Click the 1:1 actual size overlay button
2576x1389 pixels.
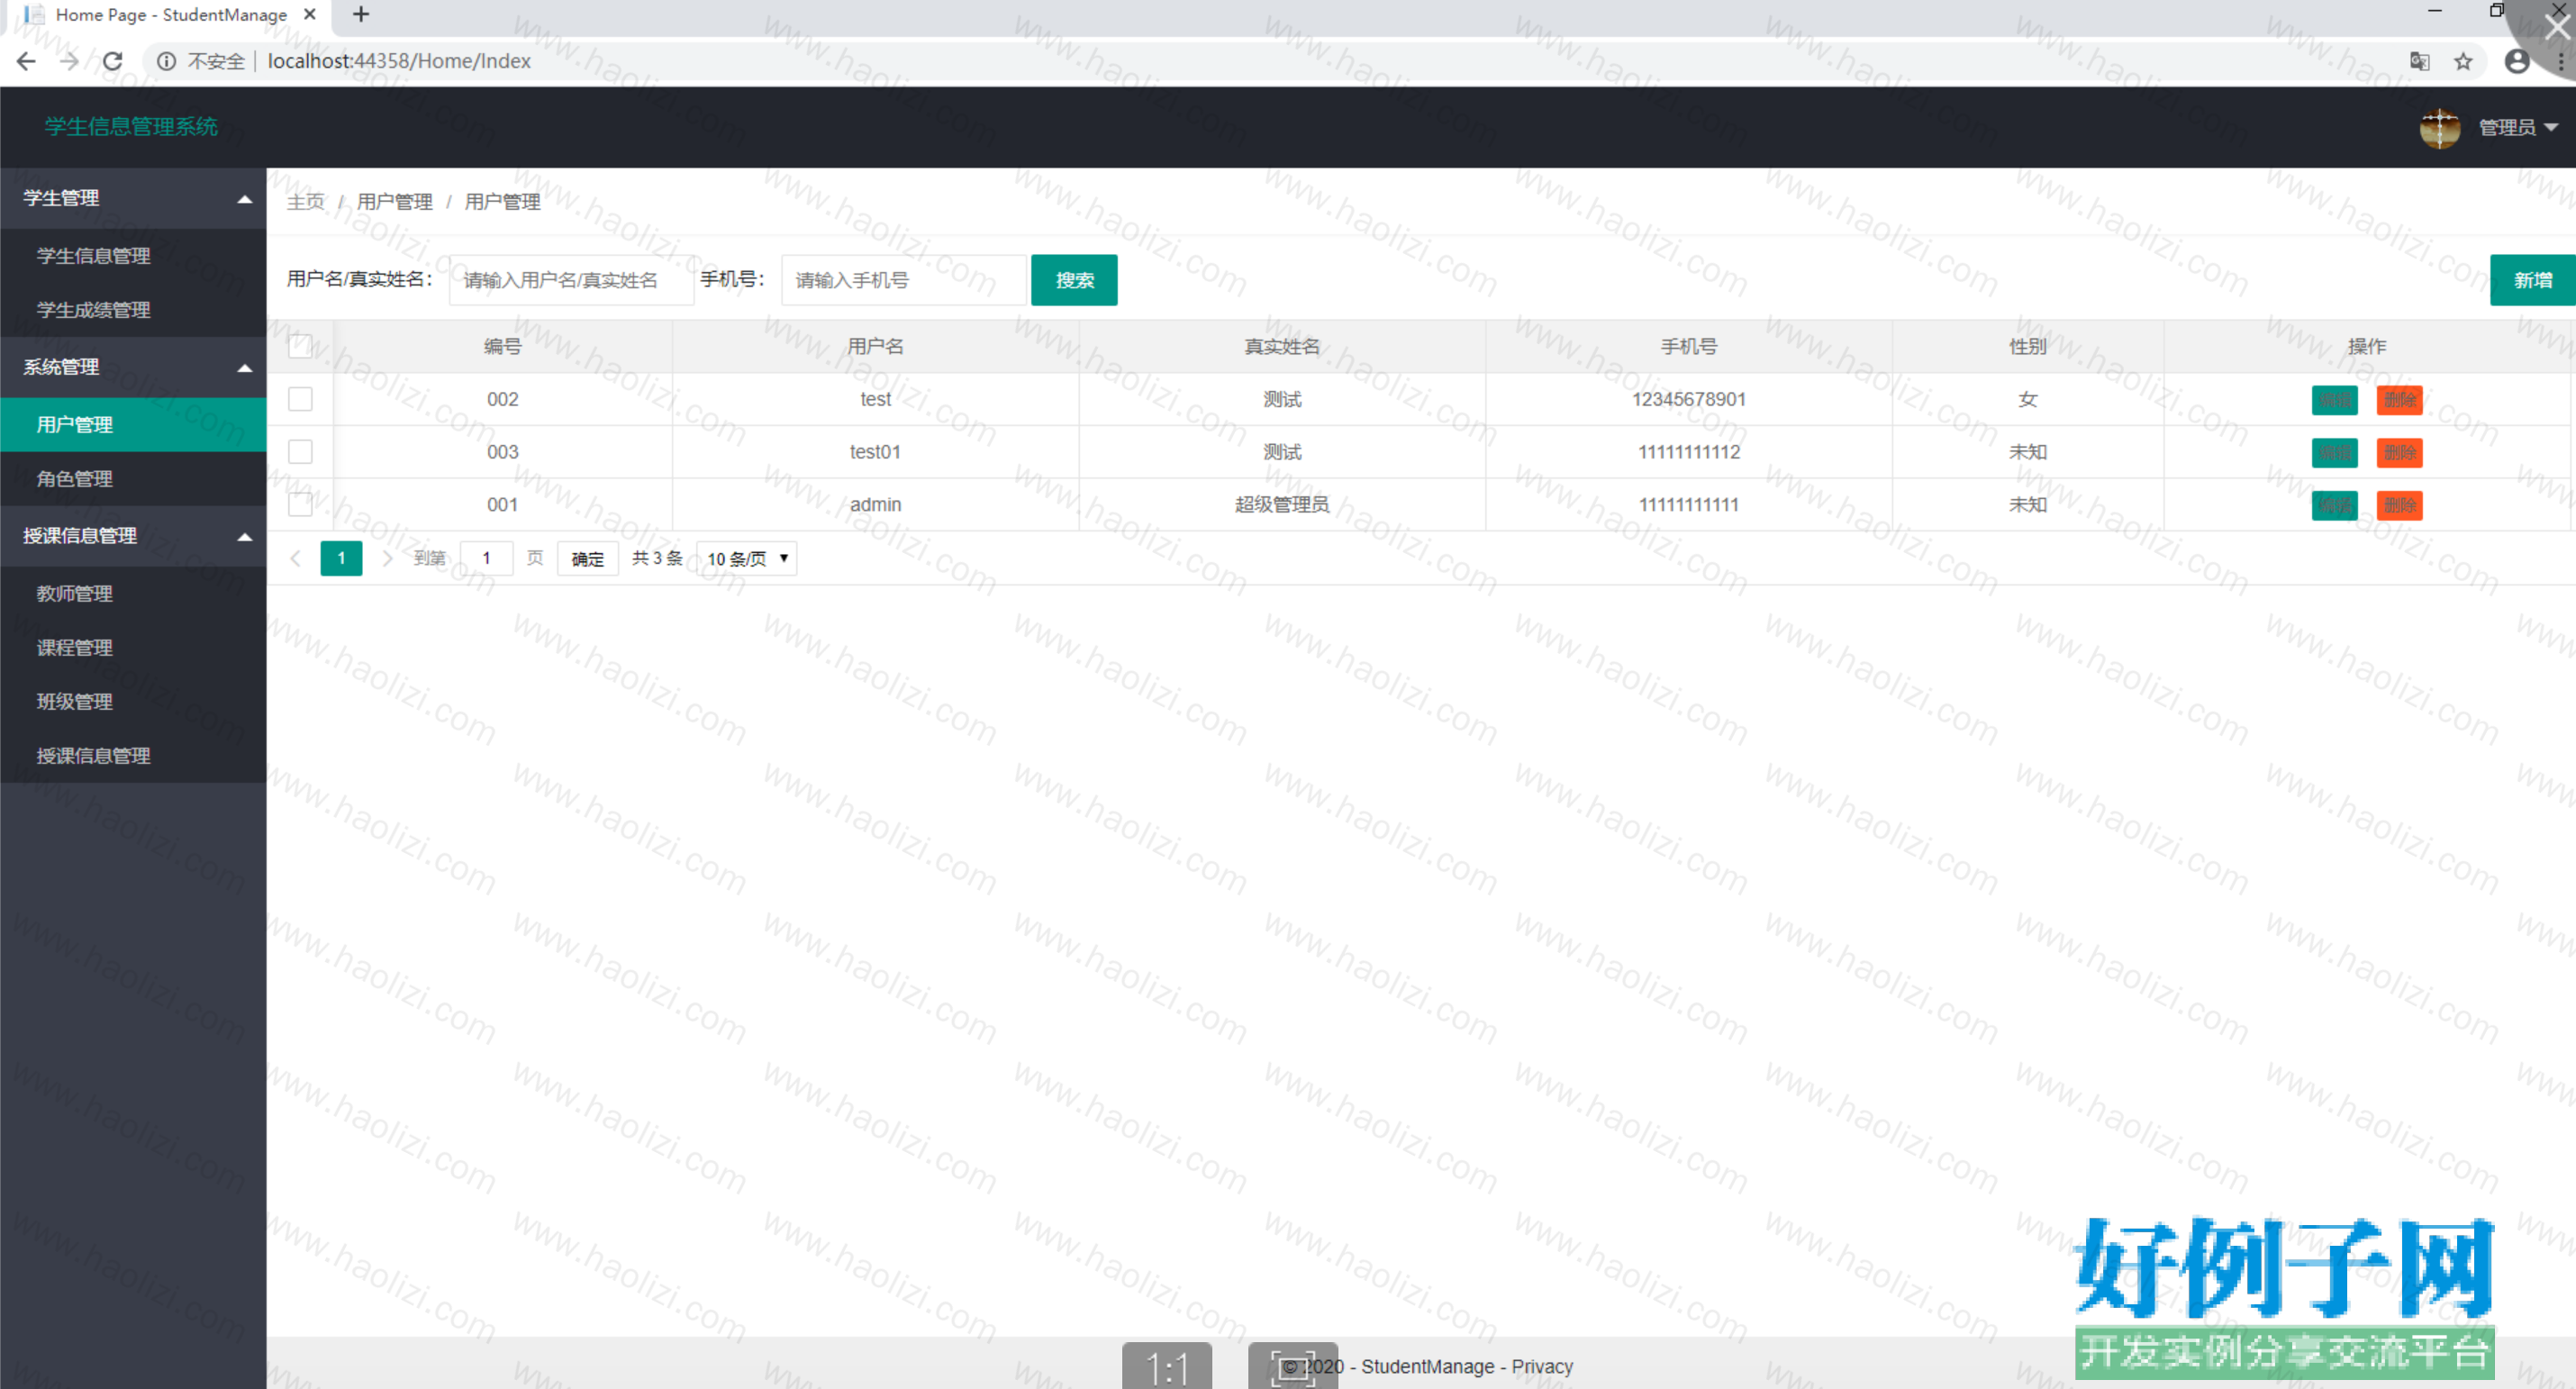click(x=1167, y=1366)
